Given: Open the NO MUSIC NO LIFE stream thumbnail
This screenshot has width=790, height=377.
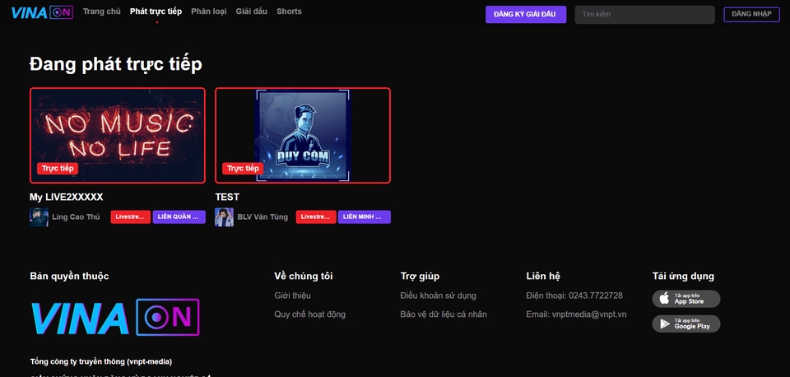Looking at the screenshot, I should tap(118, 136).
